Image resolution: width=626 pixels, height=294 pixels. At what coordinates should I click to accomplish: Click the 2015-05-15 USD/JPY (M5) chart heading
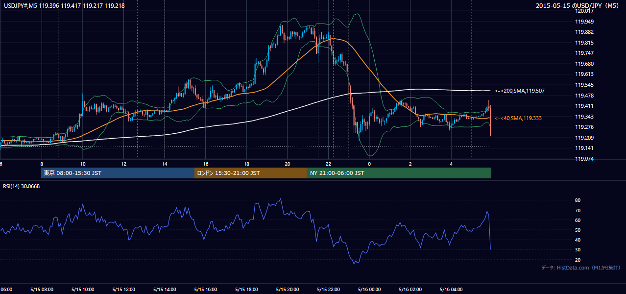(x=578, y=6)
